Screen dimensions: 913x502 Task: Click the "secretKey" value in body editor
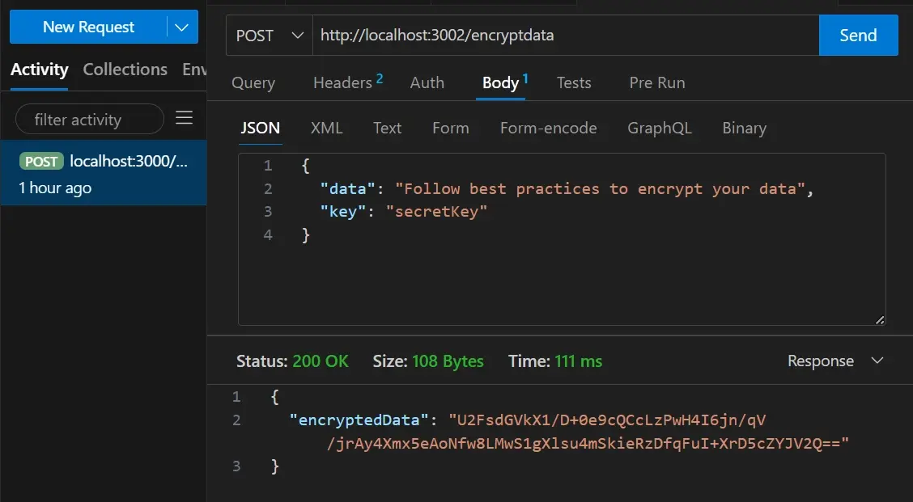[436, 212]
